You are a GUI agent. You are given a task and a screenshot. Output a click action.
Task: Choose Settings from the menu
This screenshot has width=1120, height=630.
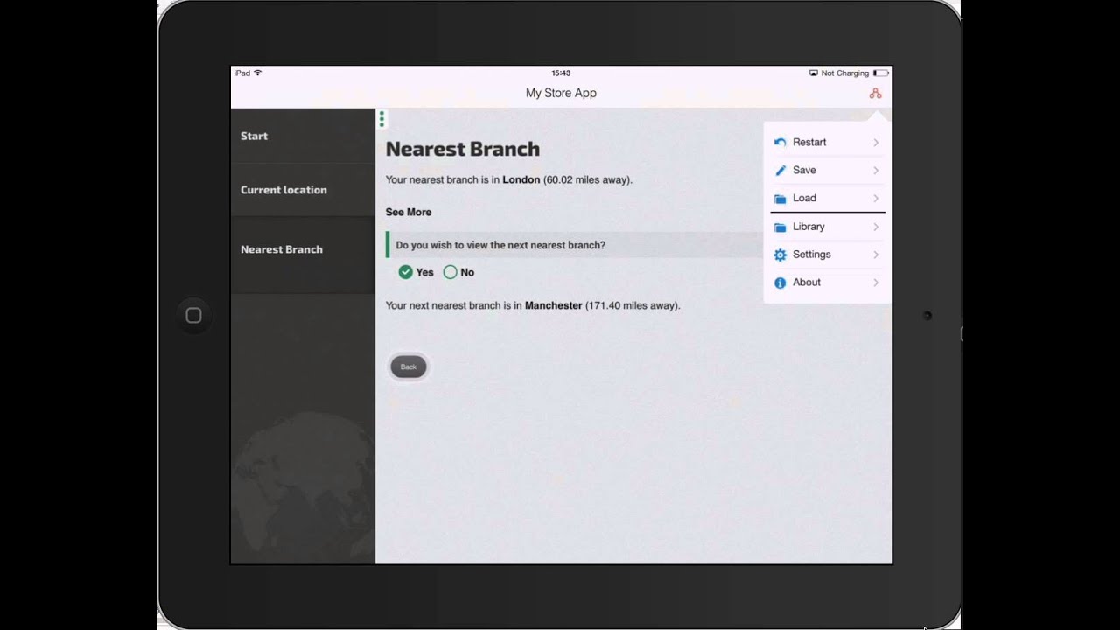pyautogui.click(x=828, y=255)
